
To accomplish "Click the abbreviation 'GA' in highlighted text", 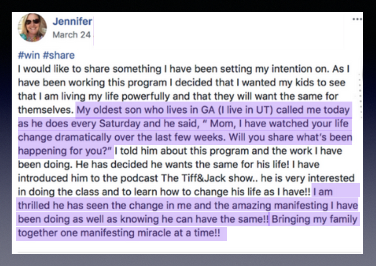I will click(208, 110).
